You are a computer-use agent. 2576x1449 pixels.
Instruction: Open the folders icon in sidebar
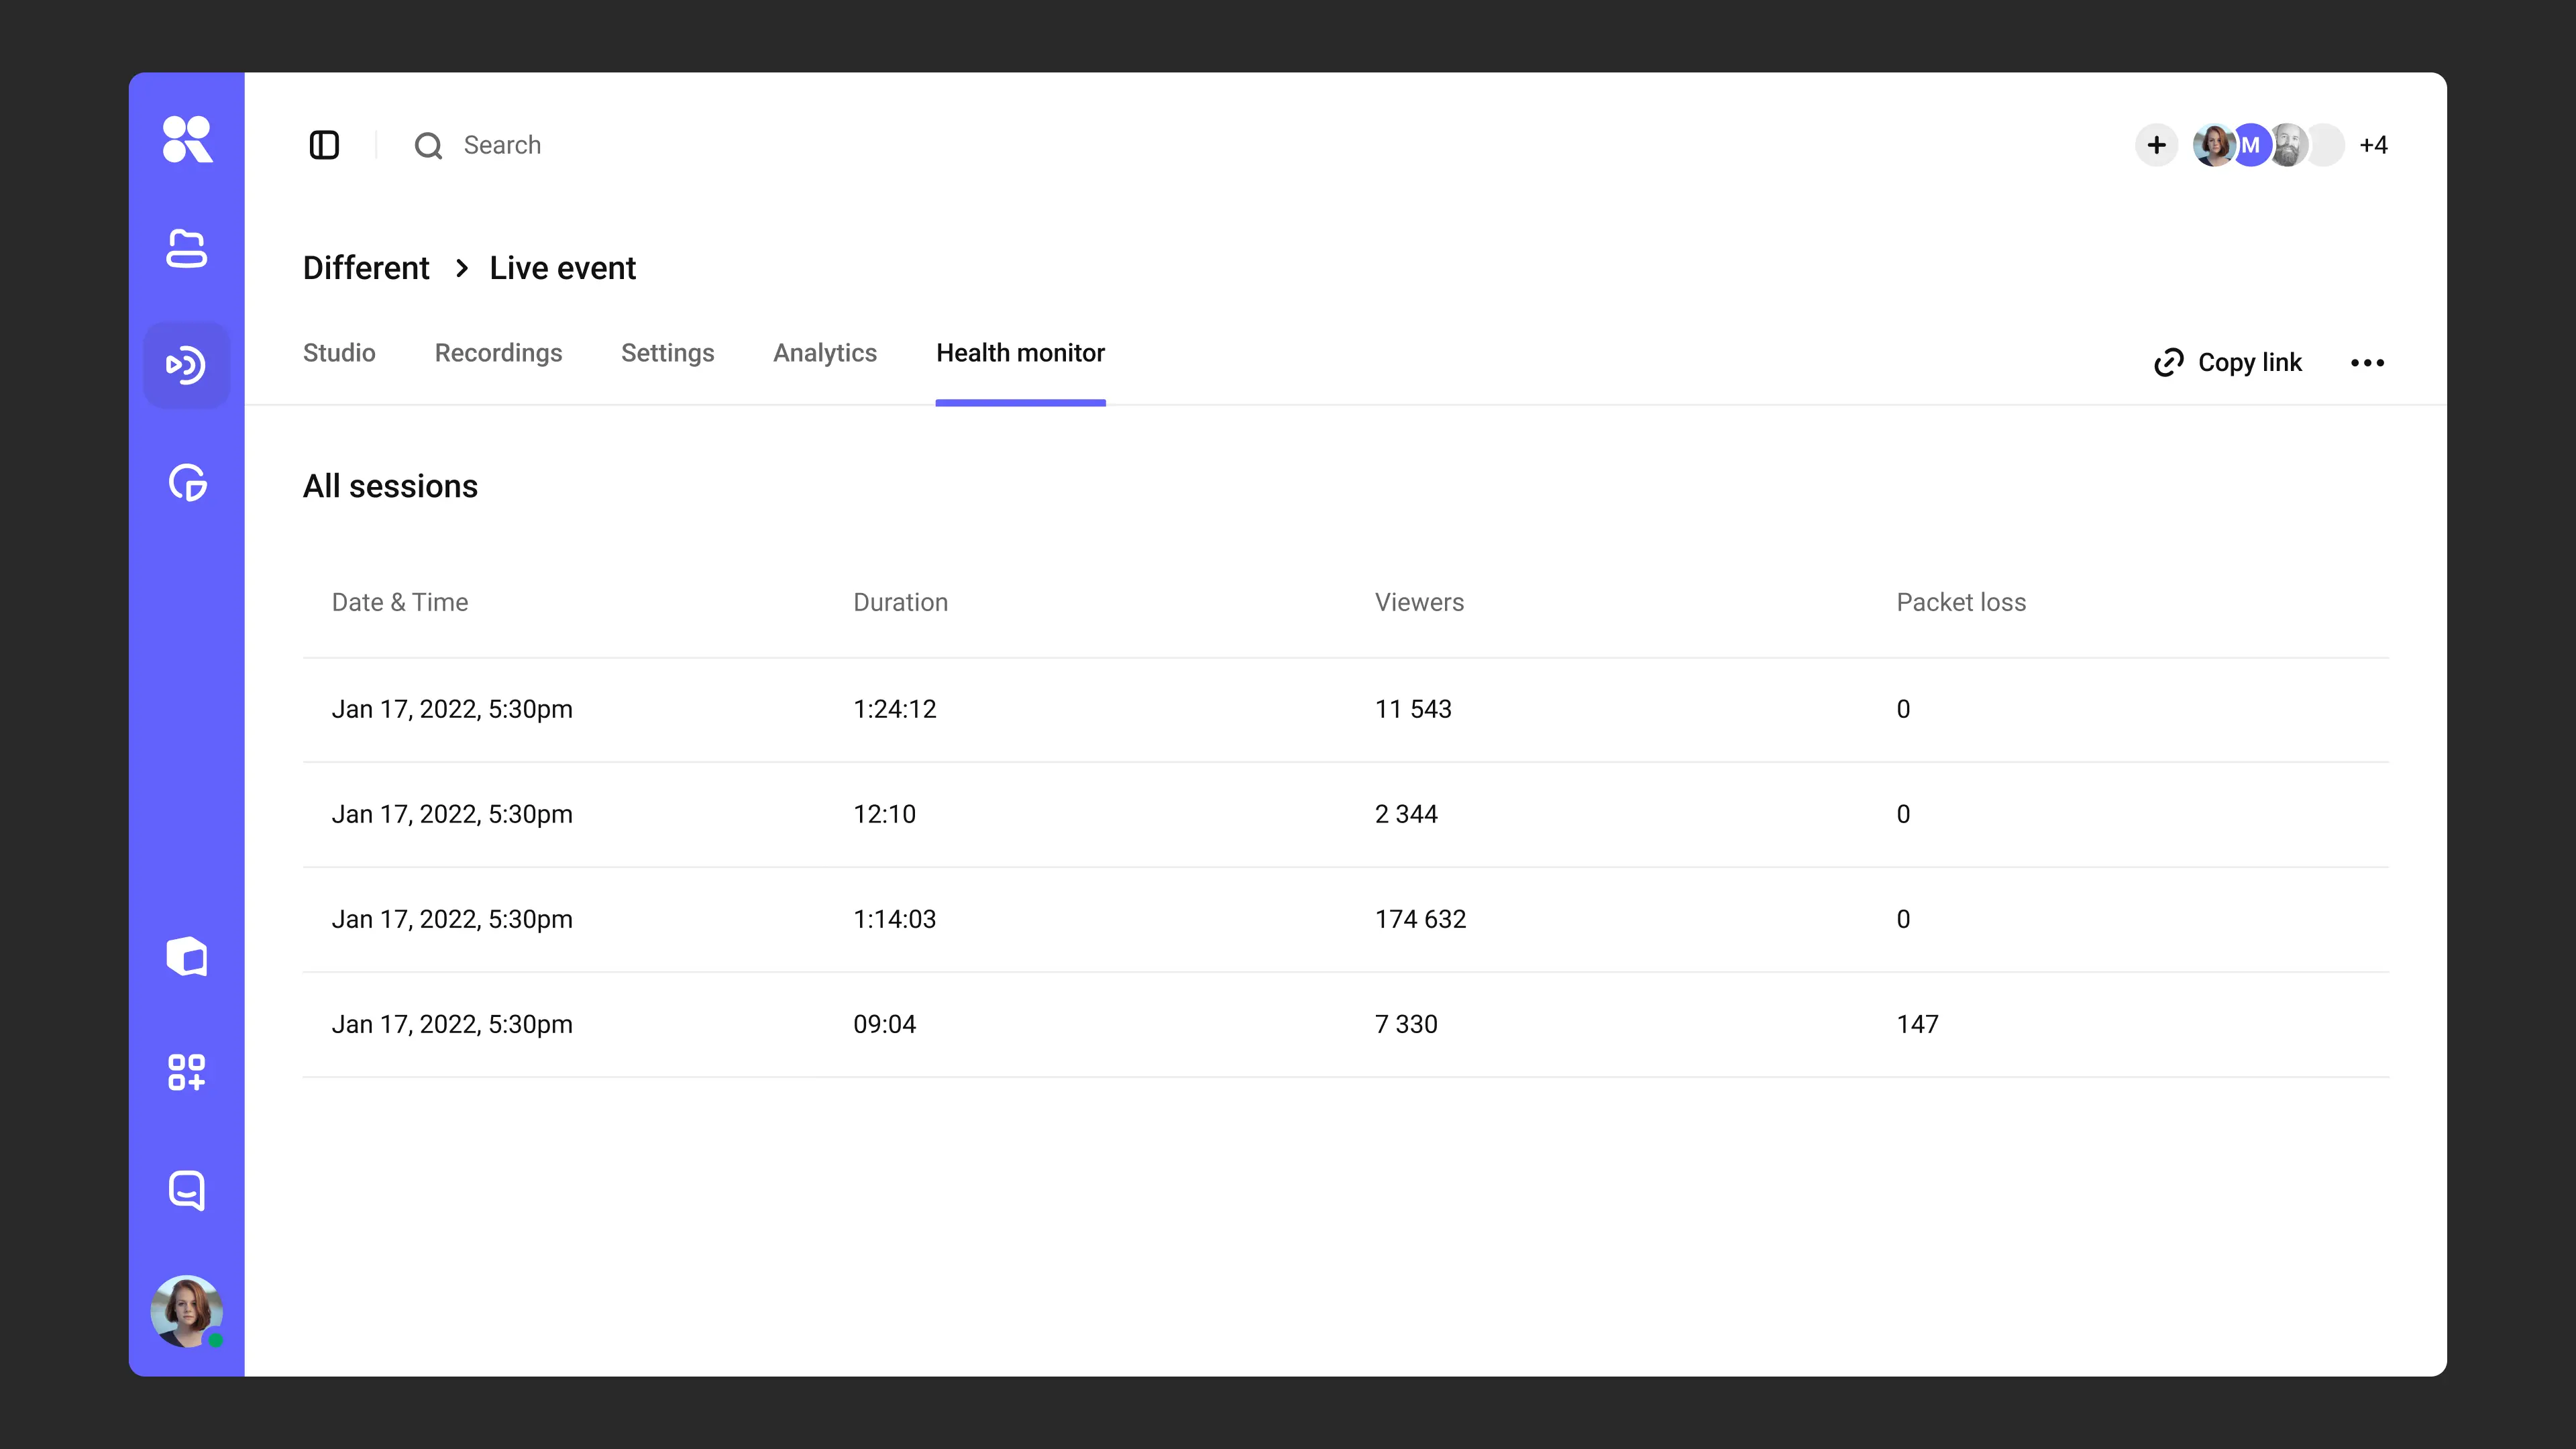[x=187, y=248]
